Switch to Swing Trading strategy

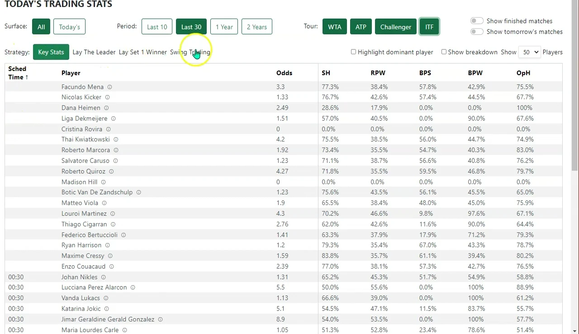point(190,52)
